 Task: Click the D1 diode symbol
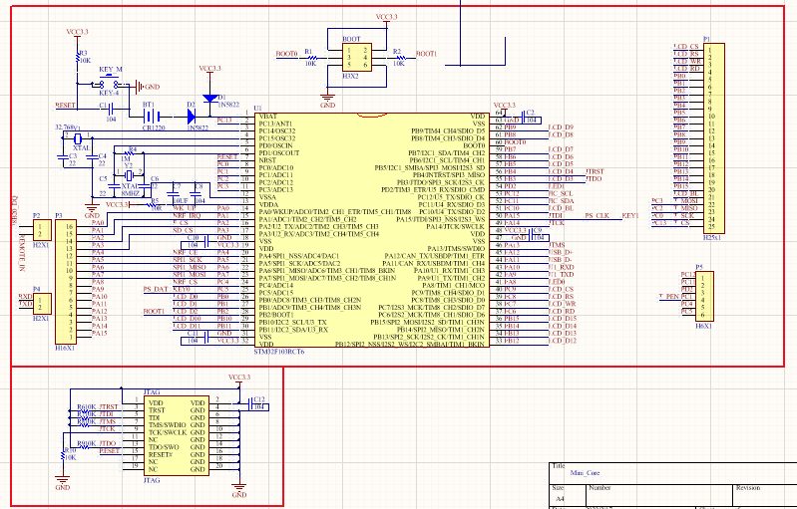coord(209,98)
